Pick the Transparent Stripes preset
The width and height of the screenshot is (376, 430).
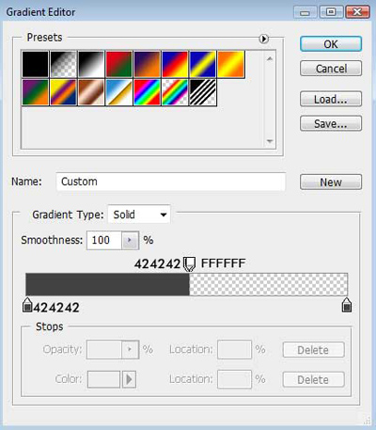pos(203,92)
